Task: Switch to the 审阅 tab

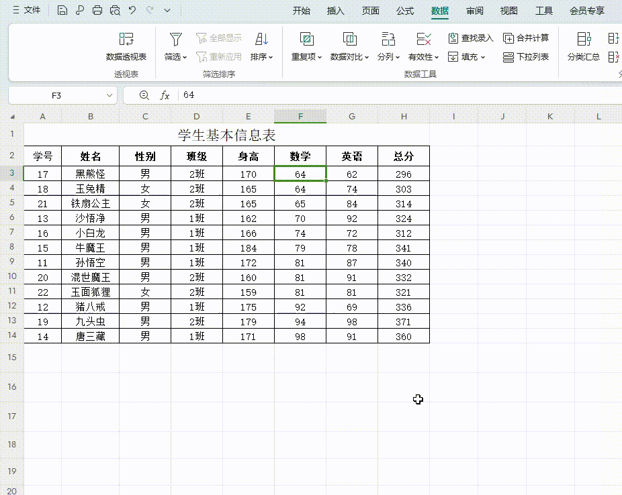Action: click(x=475, y=11)
